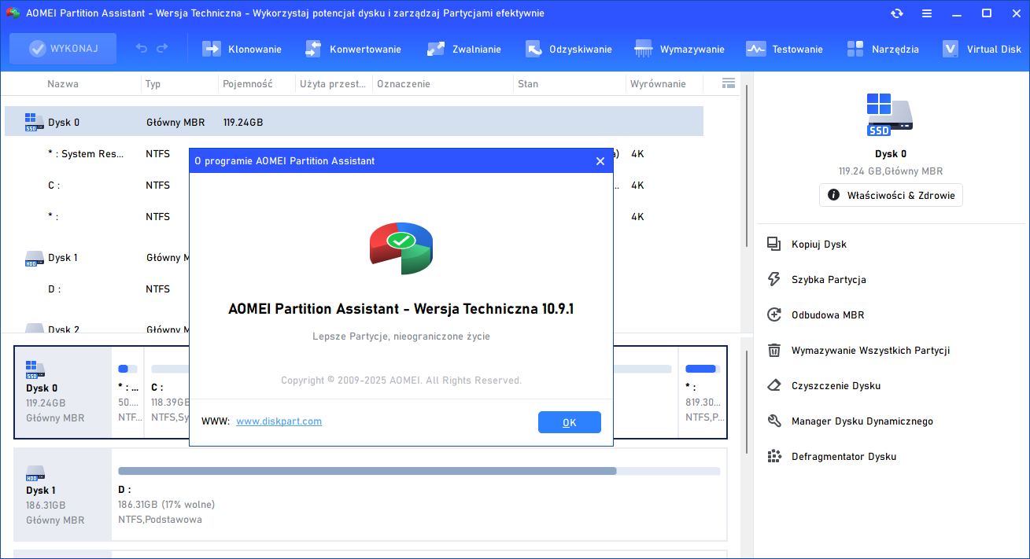Open the Zwalnianie toolbar menu

click(x=464, y=49)
